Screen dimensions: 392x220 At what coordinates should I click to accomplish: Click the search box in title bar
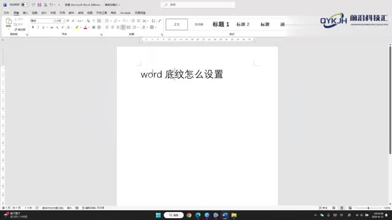(198, 5)
